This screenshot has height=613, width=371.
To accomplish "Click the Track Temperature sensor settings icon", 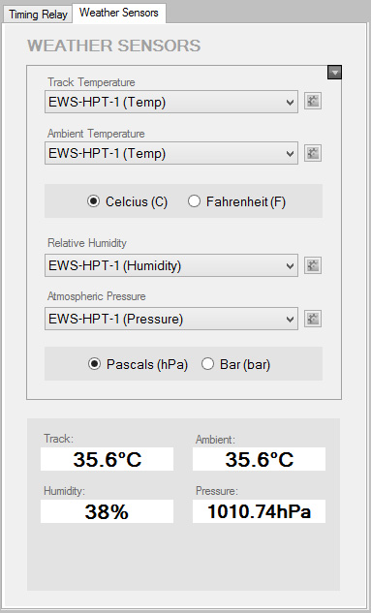I will pyautogui.click(x=313, y=102).
